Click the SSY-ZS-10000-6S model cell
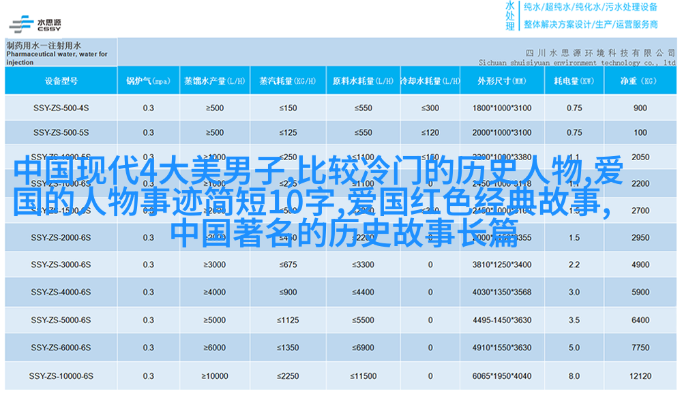 (61, 376)
